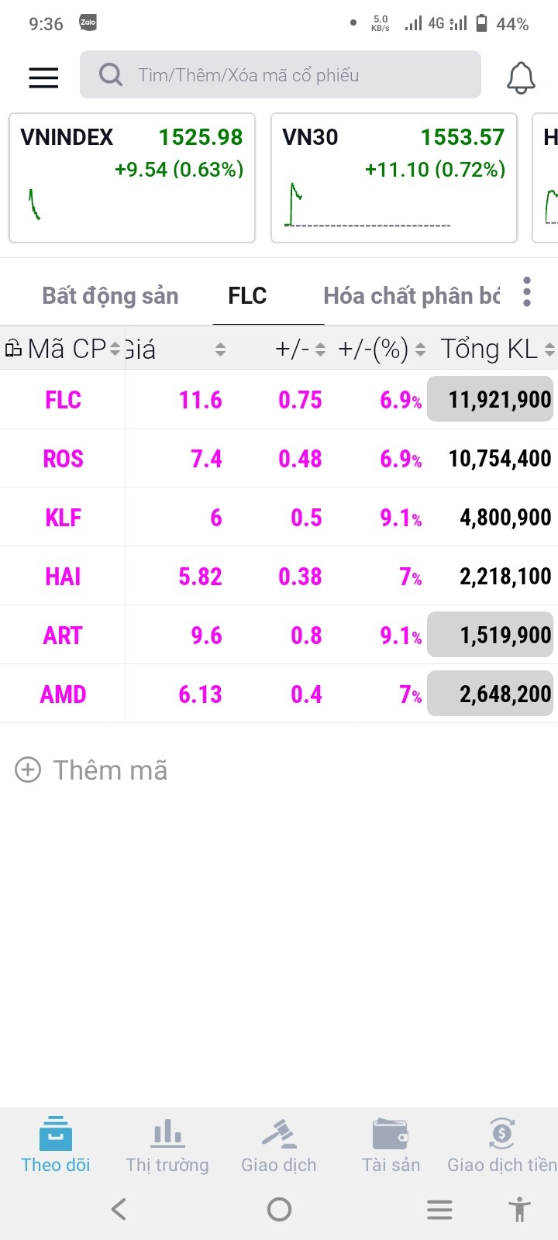Switch to Hóa chất phân bón tab
The width and height of the screenshot is (558, 1240).
pos(411,296)
